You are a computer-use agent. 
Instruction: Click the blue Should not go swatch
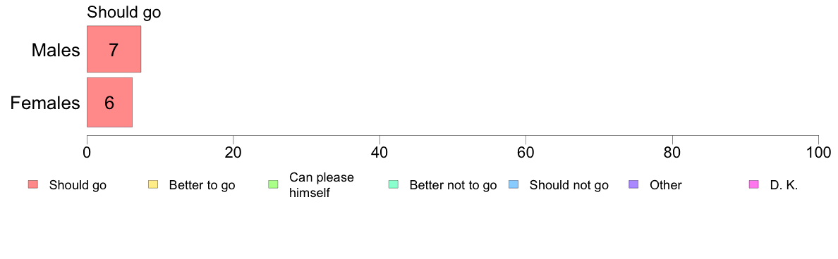pos(514,184)
